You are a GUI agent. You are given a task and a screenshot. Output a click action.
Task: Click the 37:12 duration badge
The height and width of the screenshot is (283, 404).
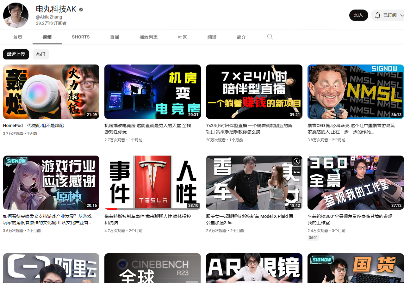coord(396,205)
